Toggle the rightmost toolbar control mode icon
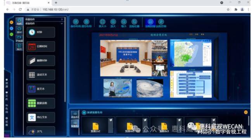This screenshot has height=139, width=252. [x=161, y=22]
